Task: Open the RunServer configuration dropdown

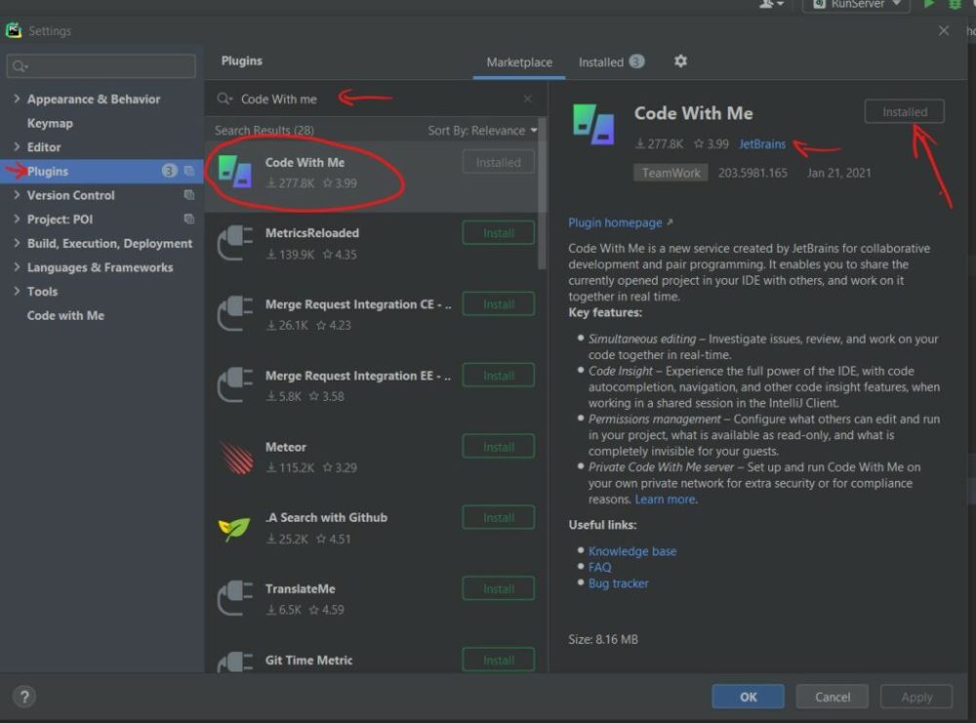Action: point(857,4)
